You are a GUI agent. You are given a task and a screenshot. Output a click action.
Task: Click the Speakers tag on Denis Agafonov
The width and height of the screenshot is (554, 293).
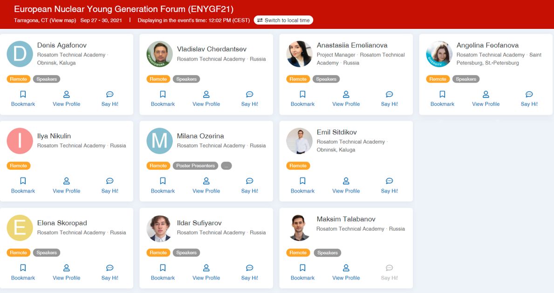pos(47,79)
